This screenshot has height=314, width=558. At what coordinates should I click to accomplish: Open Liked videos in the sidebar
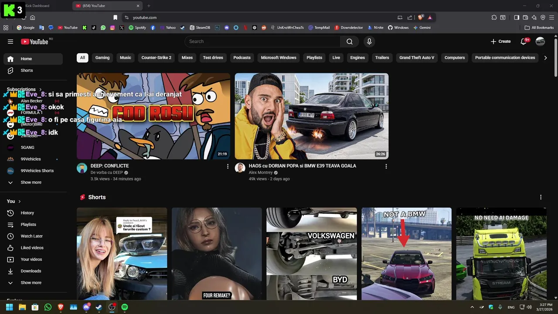(33, 248)
